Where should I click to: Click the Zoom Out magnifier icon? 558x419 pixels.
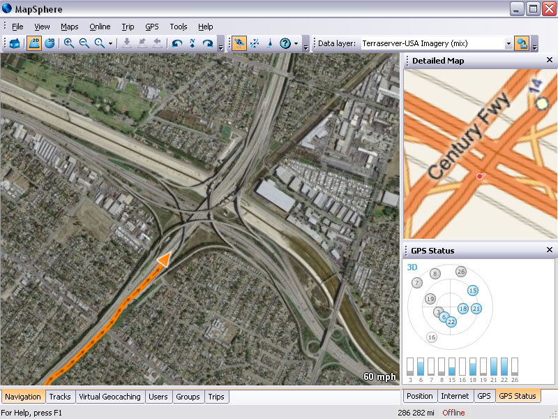pyautogui.click(x=84, y=43)
